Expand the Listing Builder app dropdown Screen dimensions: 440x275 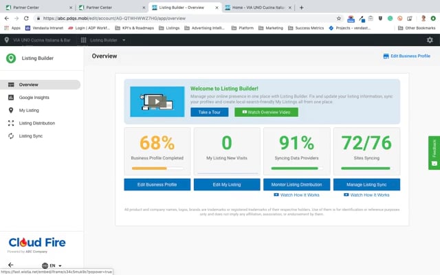click(x=124, y=40)
